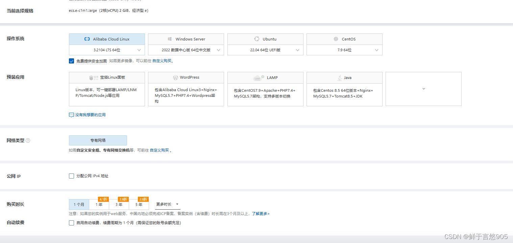Click the 自动续费 section label
513x243 pixels.
coord(16,223)
